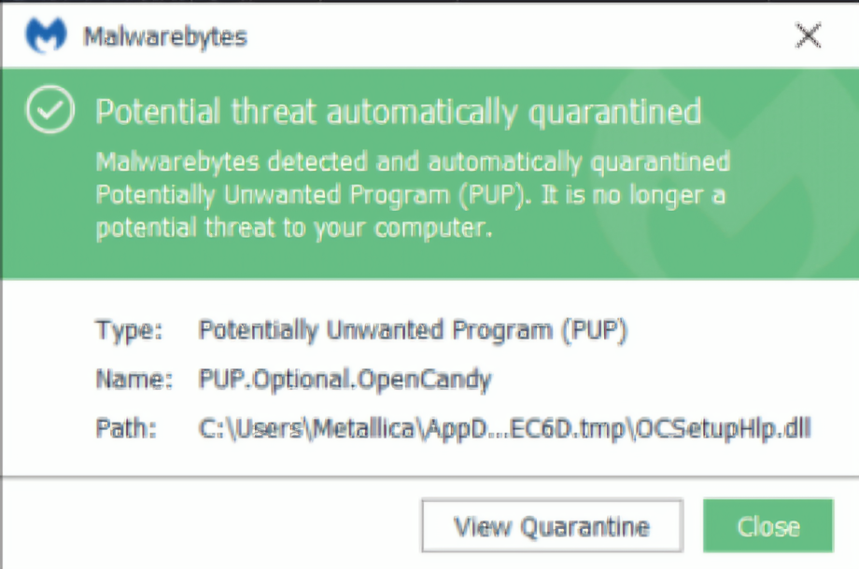Dismiss the dialog with the X icon

807,36
